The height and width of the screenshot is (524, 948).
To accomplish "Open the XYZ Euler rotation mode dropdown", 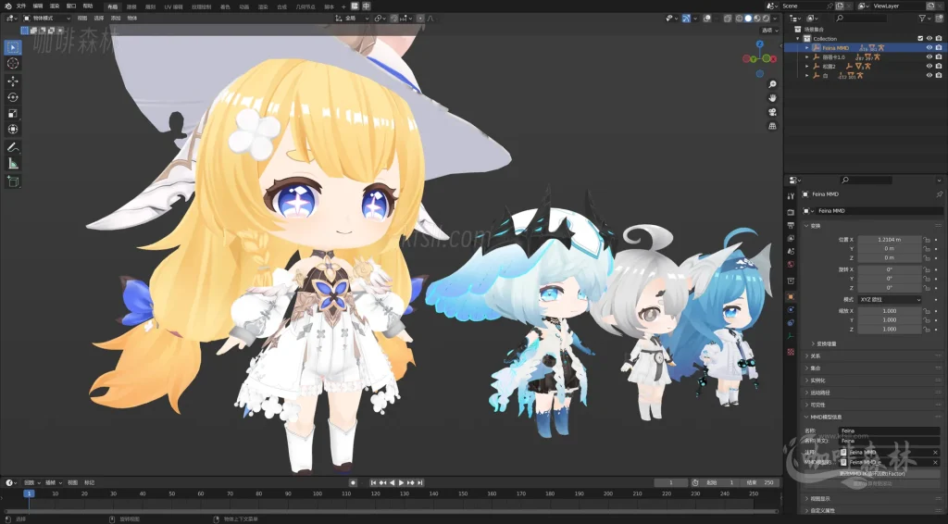I will (890, 300).
